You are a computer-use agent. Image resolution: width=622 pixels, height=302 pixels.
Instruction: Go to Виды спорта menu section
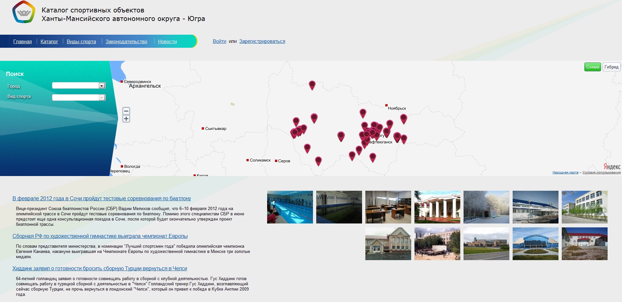point(81,42)
